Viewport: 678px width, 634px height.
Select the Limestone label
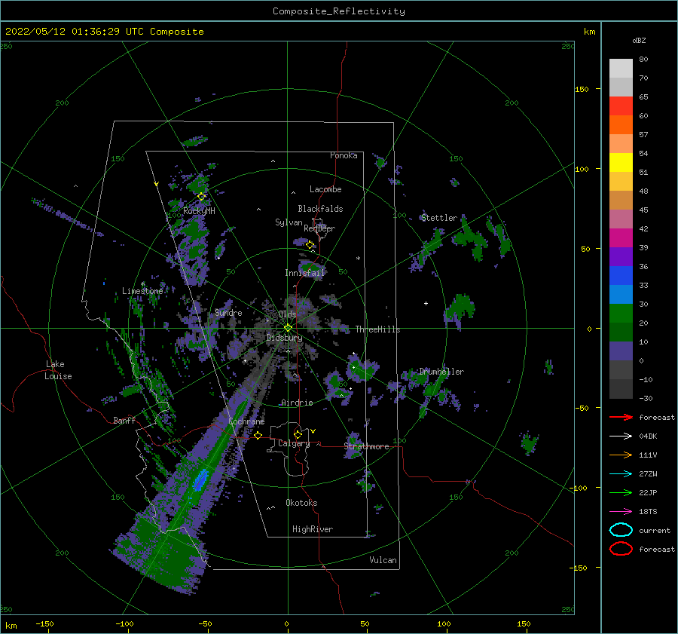point(142,291)
